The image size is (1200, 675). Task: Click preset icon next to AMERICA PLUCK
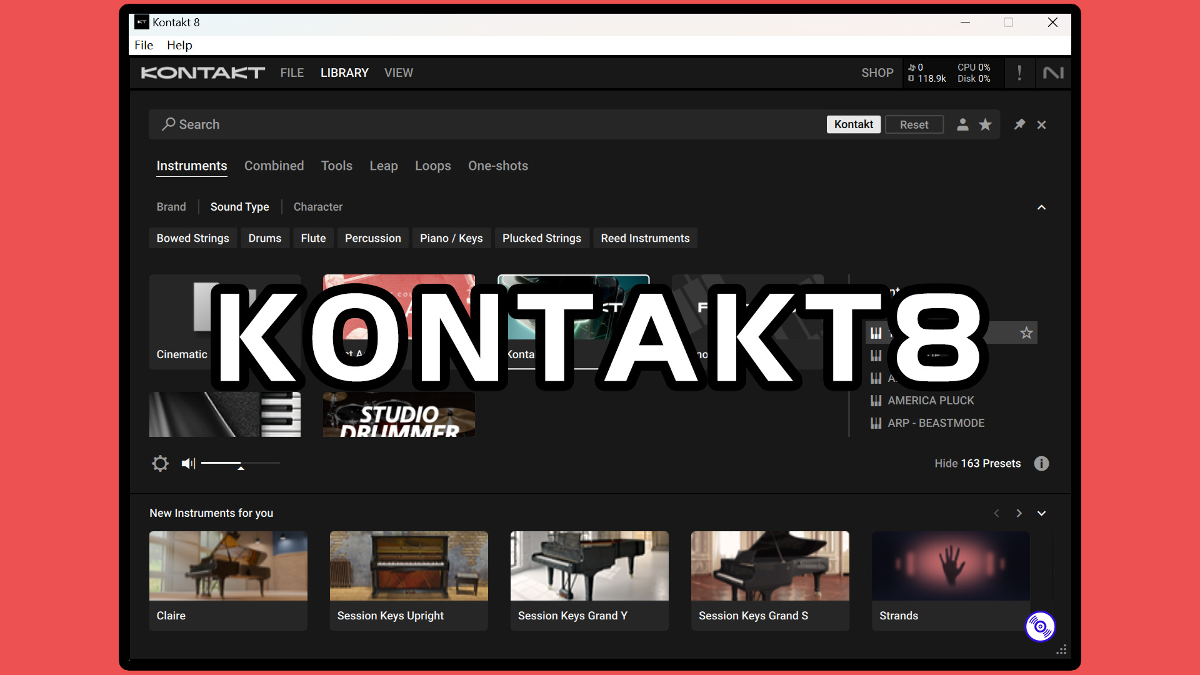(x=876, y=401)
